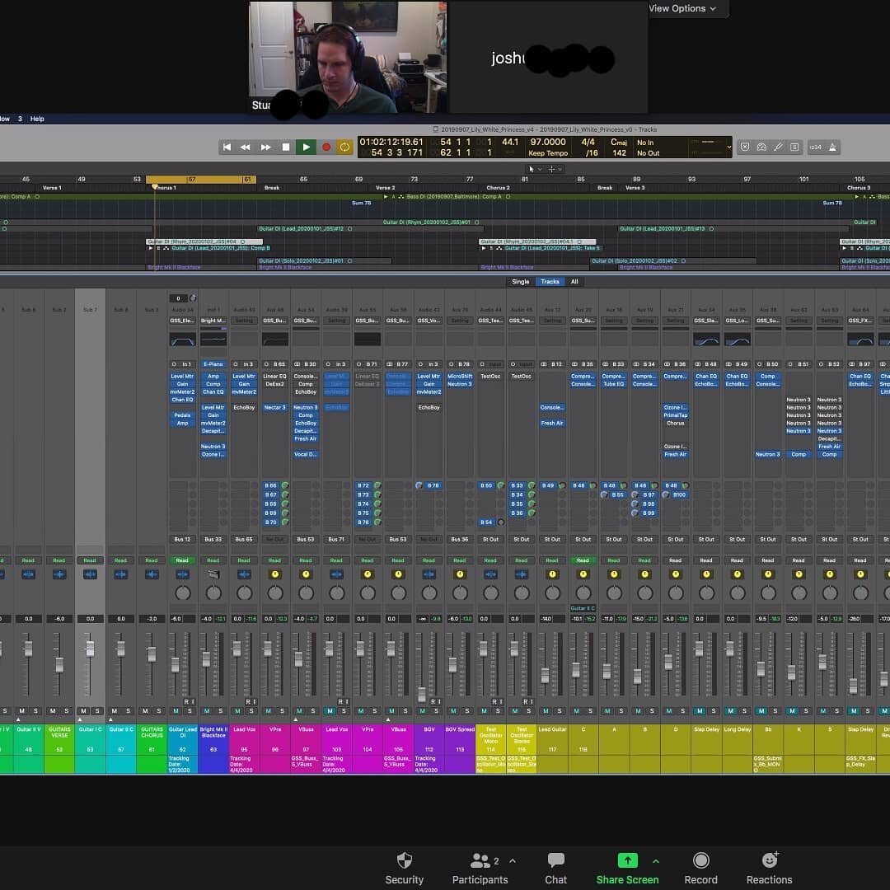
Task: Click the Chorus 2 arrangement marker
Action: (x=499, y=188)
